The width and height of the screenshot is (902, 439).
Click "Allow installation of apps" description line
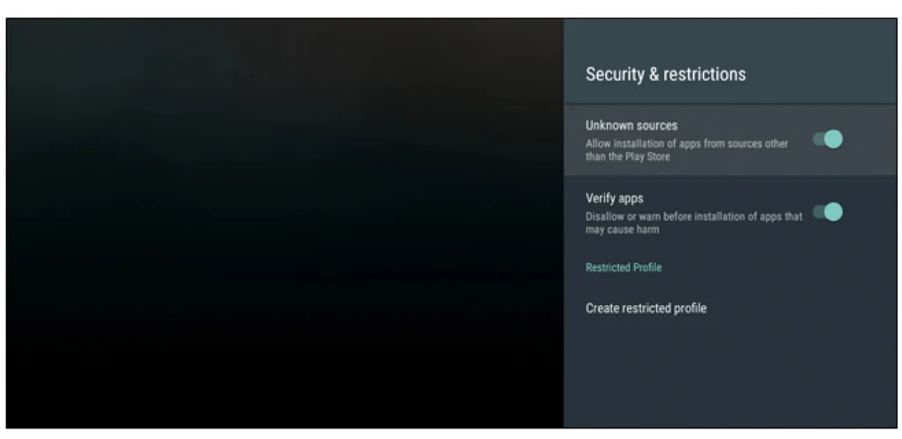(686, 143)
